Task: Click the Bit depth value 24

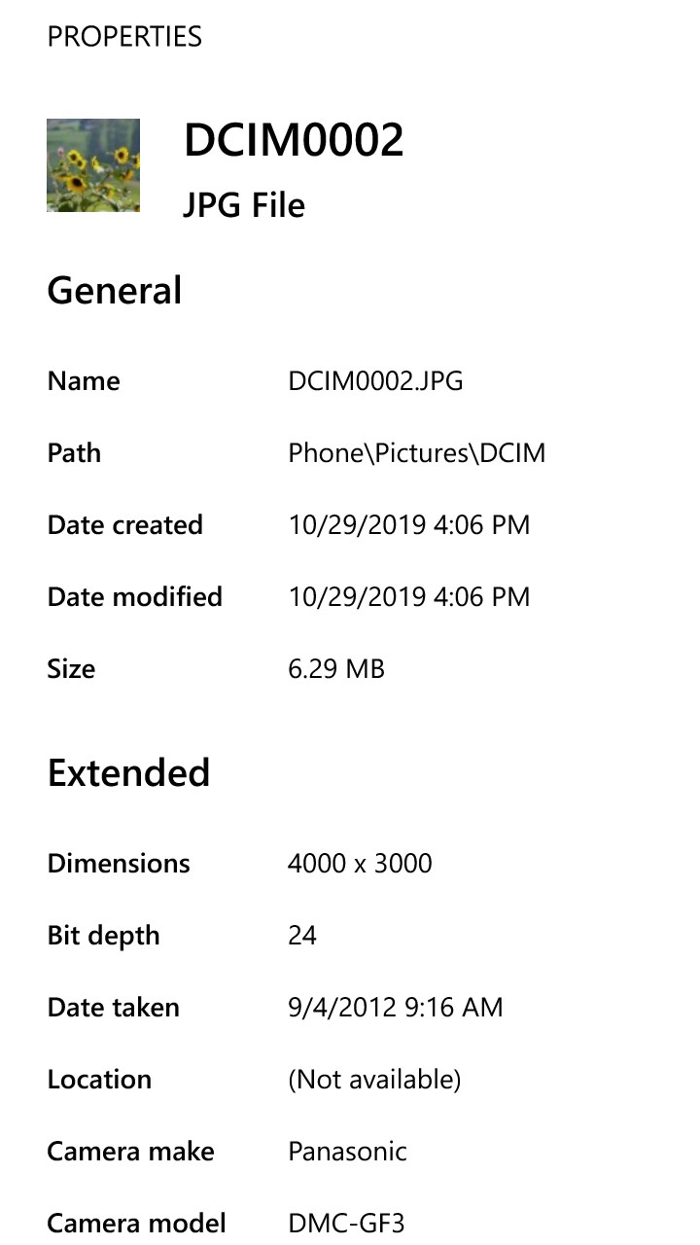Action: (x=302, y=936)
